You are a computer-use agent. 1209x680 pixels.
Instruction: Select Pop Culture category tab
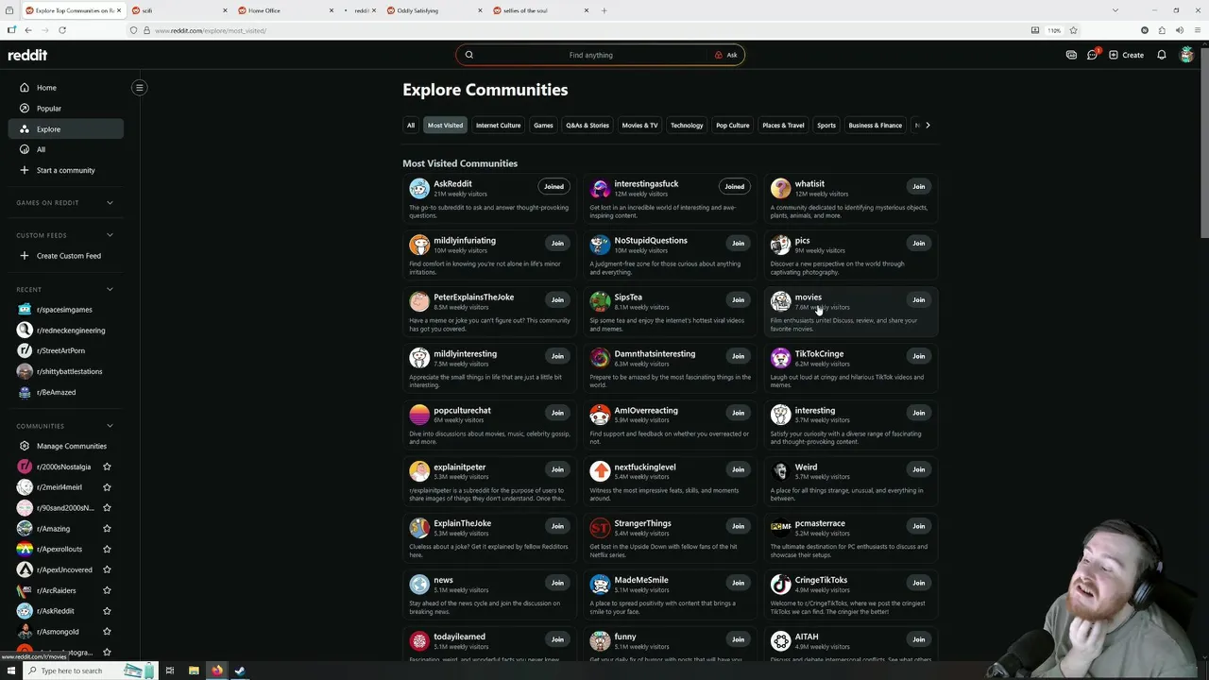(x=732, y=125)
